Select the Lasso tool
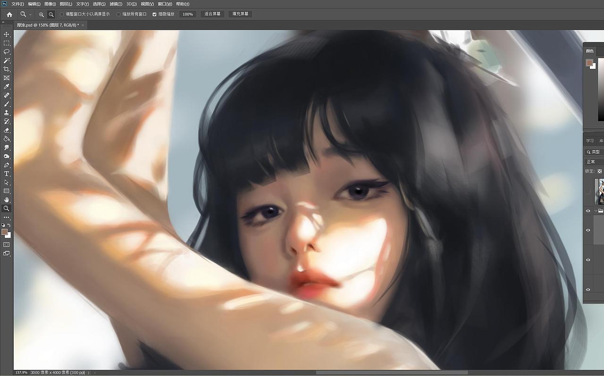 [x=7, y=52]
